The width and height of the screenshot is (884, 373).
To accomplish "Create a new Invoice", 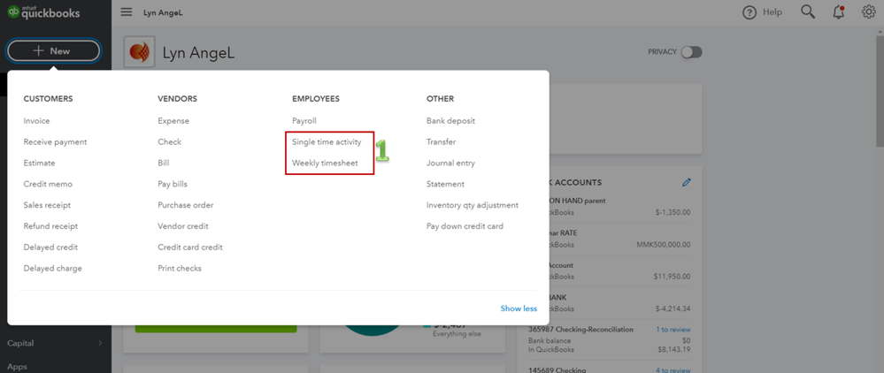I will coord(36,120).
